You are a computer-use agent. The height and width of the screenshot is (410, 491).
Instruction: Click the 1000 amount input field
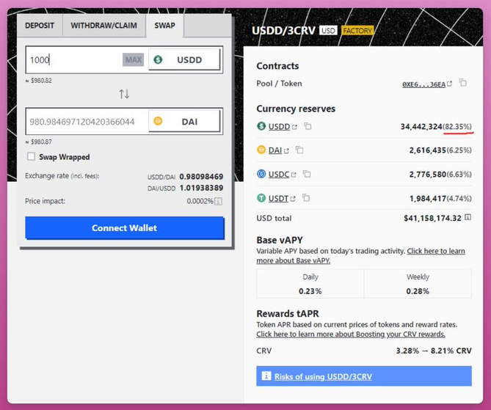click(x=75, y=60)
